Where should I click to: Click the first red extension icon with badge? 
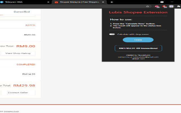(157, 6)
